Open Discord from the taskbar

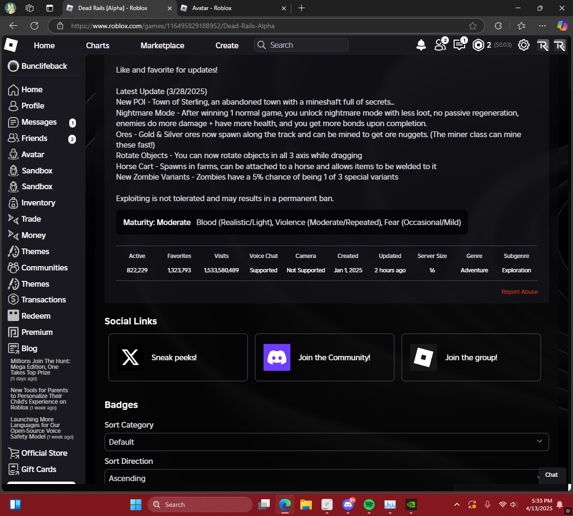click(x=348, y=505)
